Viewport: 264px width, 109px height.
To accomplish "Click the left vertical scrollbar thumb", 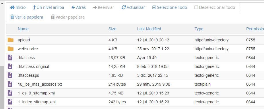I will click(x=2, y=87).
